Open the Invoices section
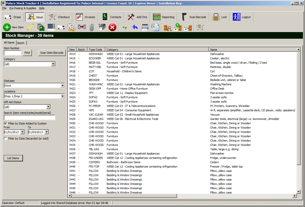 [85, 17]
